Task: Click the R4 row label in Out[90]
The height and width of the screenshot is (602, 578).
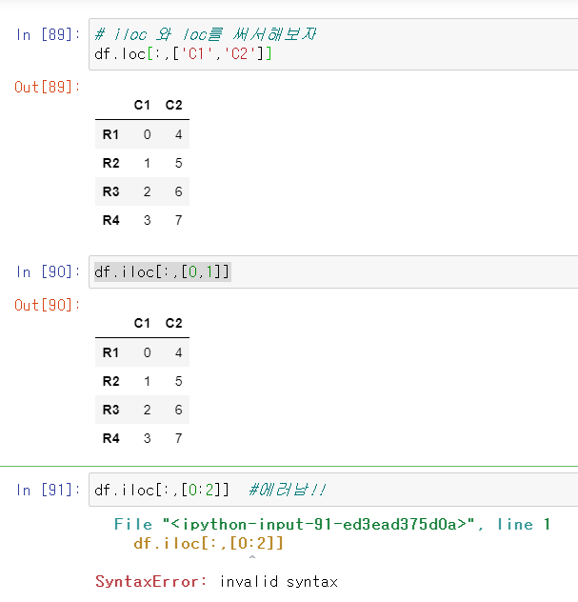Action: coord(110,438)
